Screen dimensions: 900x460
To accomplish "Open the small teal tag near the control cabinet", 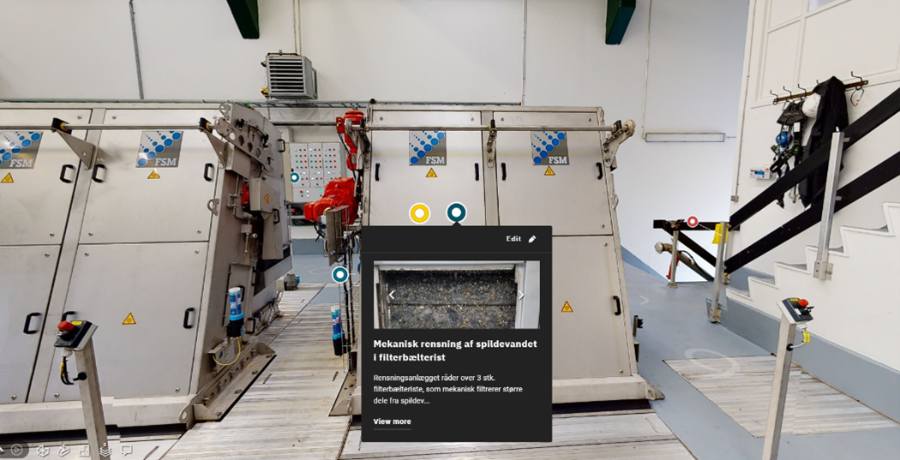I will tap(295, 177).
